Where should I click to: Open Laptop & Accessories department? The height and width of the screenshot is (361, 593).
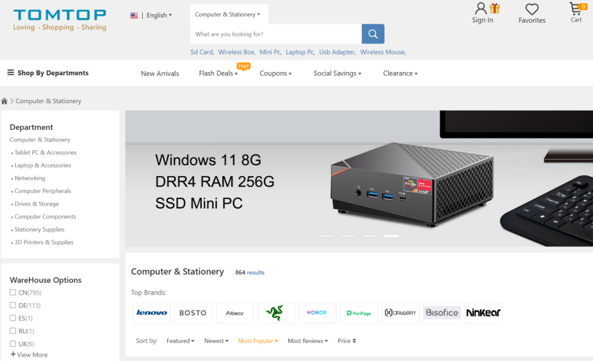tap(43, 165)
